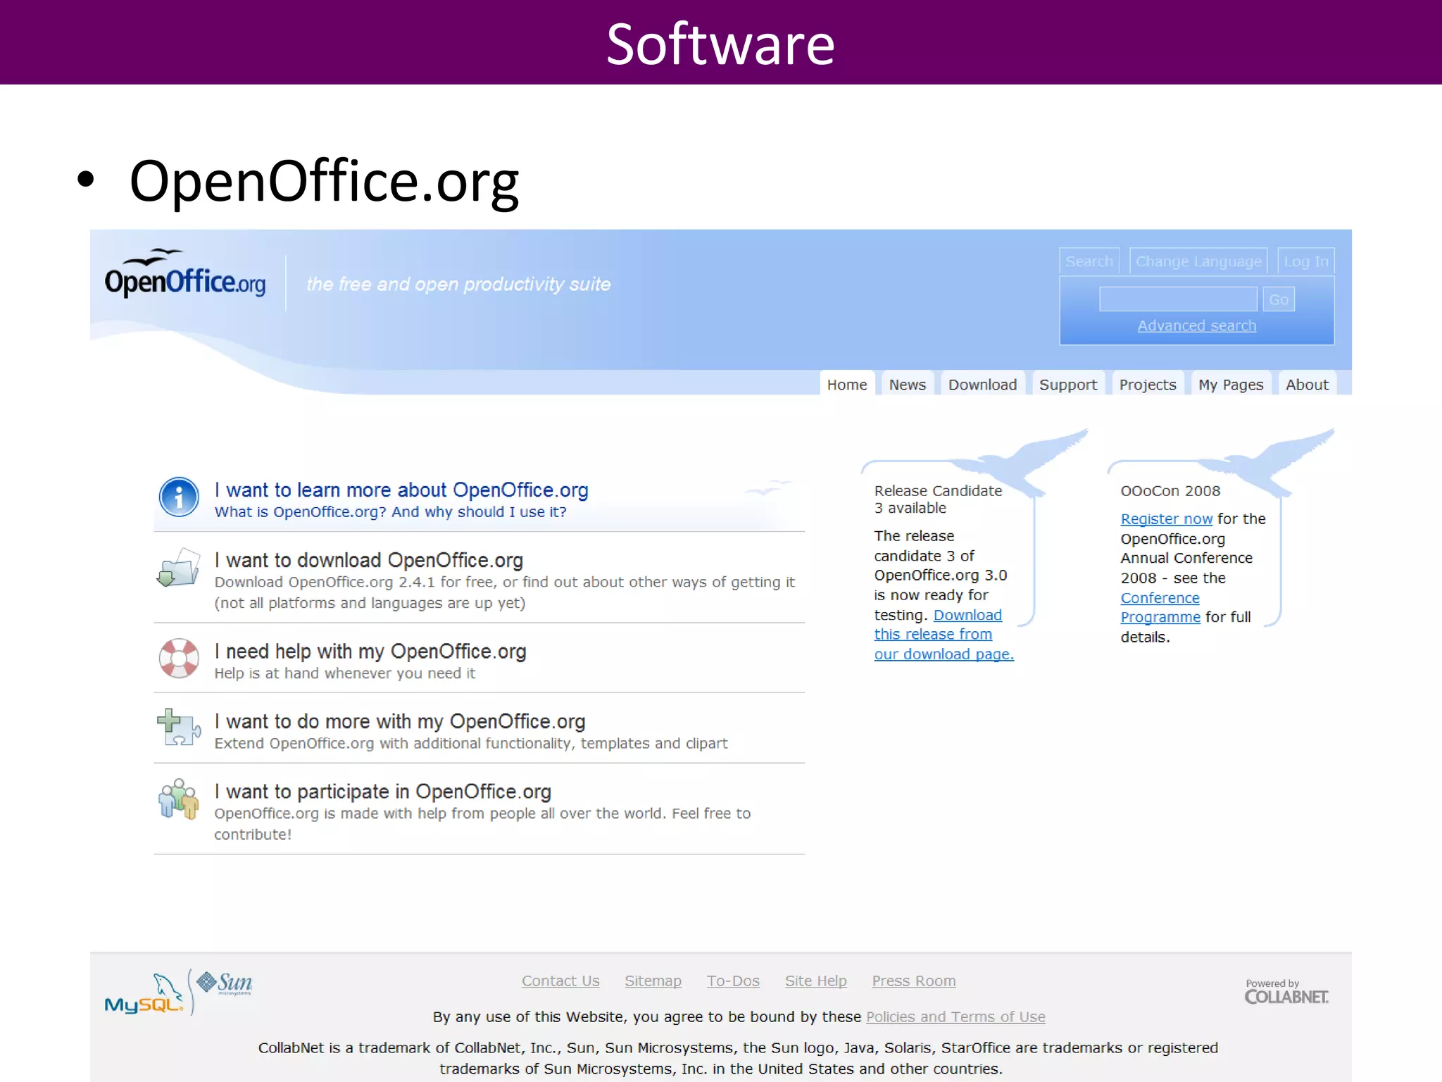Click the OpenOffice.org logo
This screenshot has width=1442, height=1082.
(x=185, y=275)
